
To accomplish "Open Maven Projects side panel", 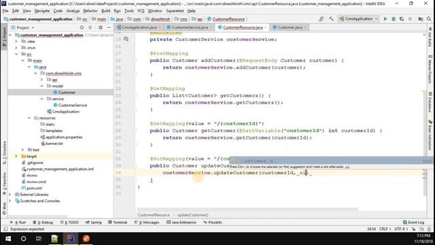I will [430, 69].
